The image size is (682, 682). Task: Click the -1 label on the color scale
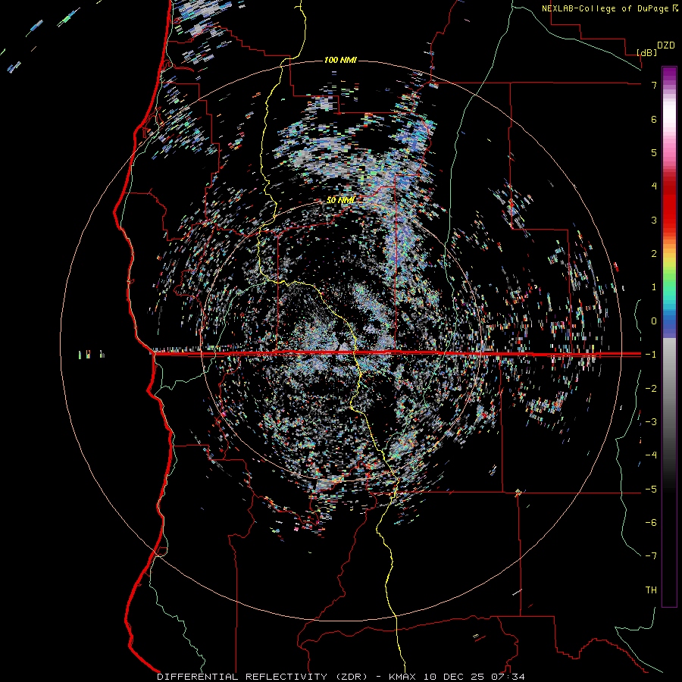click(x=651, y=355)
